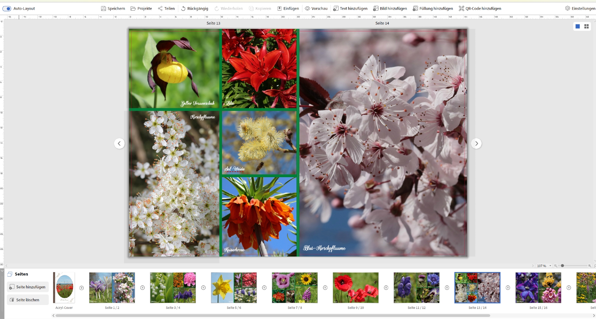Click Speichern to save the project
Image resolution: width=596 pixels, height=319 pixels.
[x=113, y=9]
